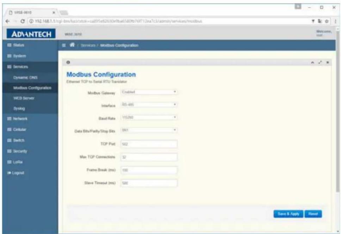Click the browser address bar URL

pos(118,21)
